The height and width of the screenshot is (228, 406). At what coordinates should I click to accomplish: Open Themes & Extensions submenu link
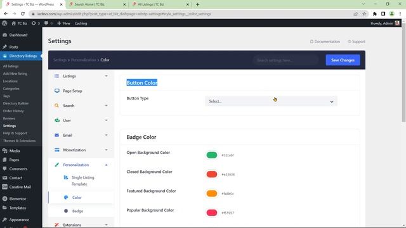[x=19, y=141]
